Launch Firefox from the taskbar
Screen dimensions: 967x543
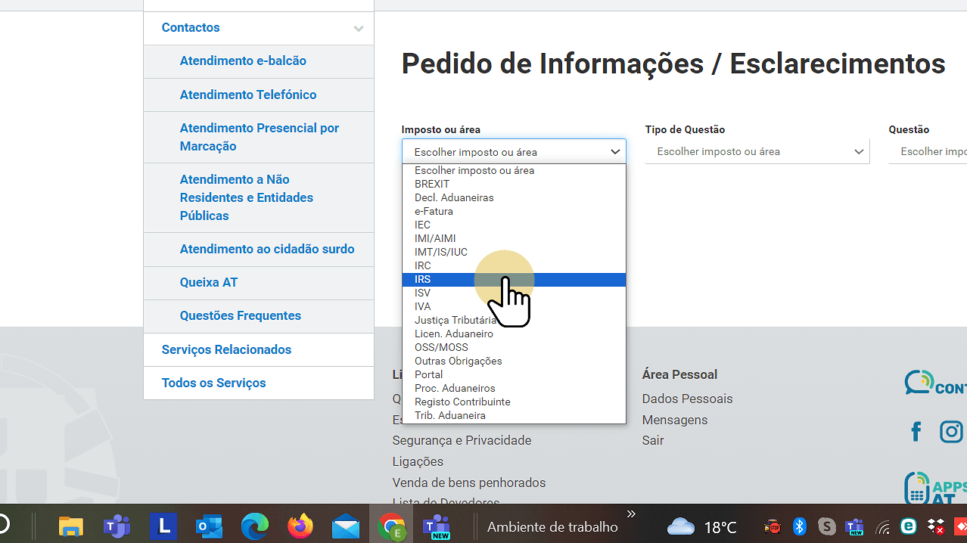[300, 526]
